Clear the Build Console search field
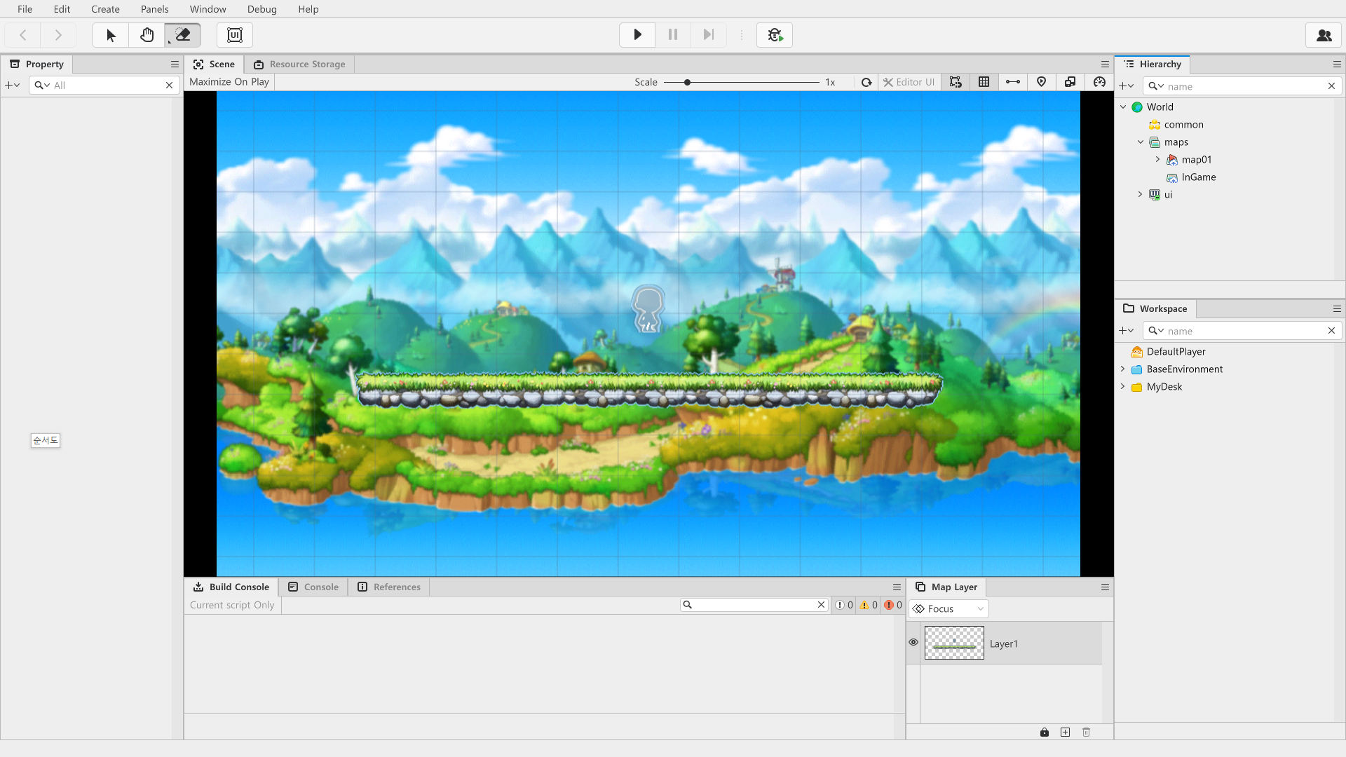Screen dimensions: 1346x757 [x=821, y=604]
